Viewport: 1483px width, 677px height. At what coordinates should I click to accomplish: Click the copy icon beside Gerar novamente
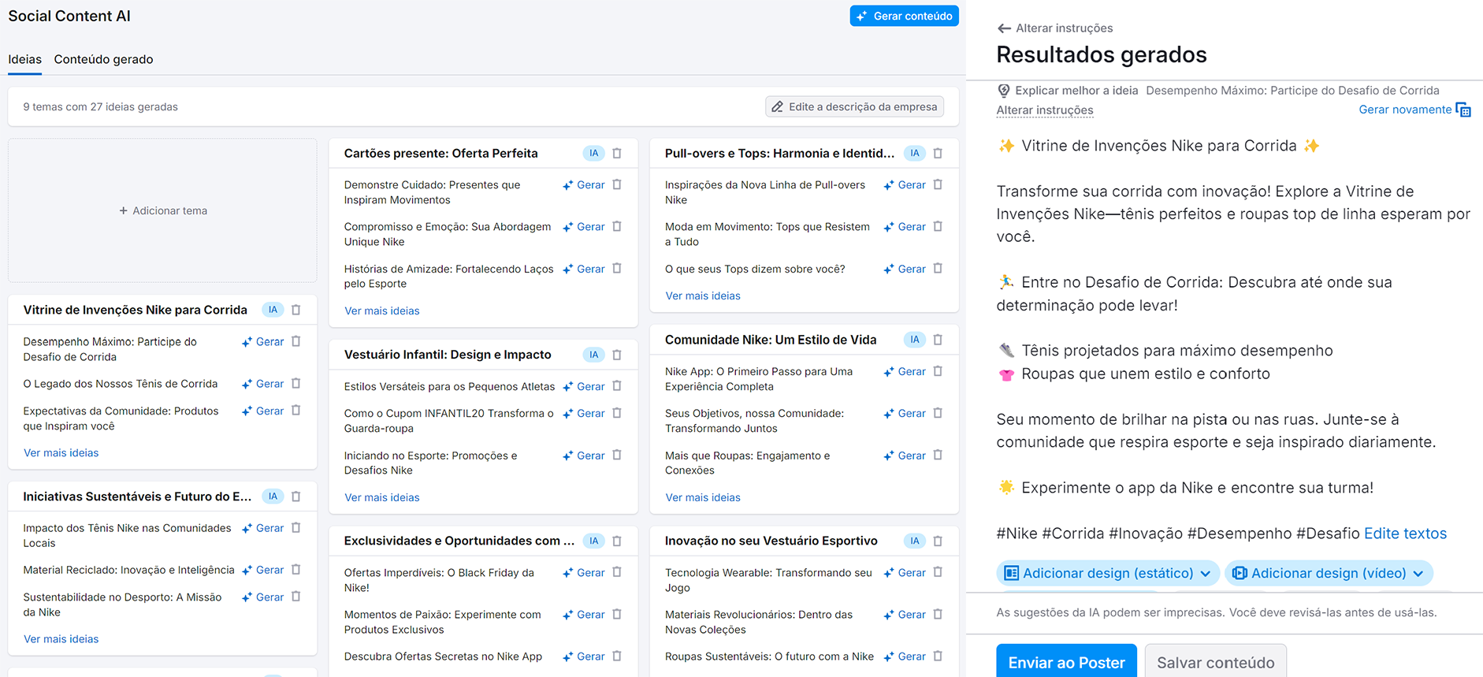(x=1463, y=110)
